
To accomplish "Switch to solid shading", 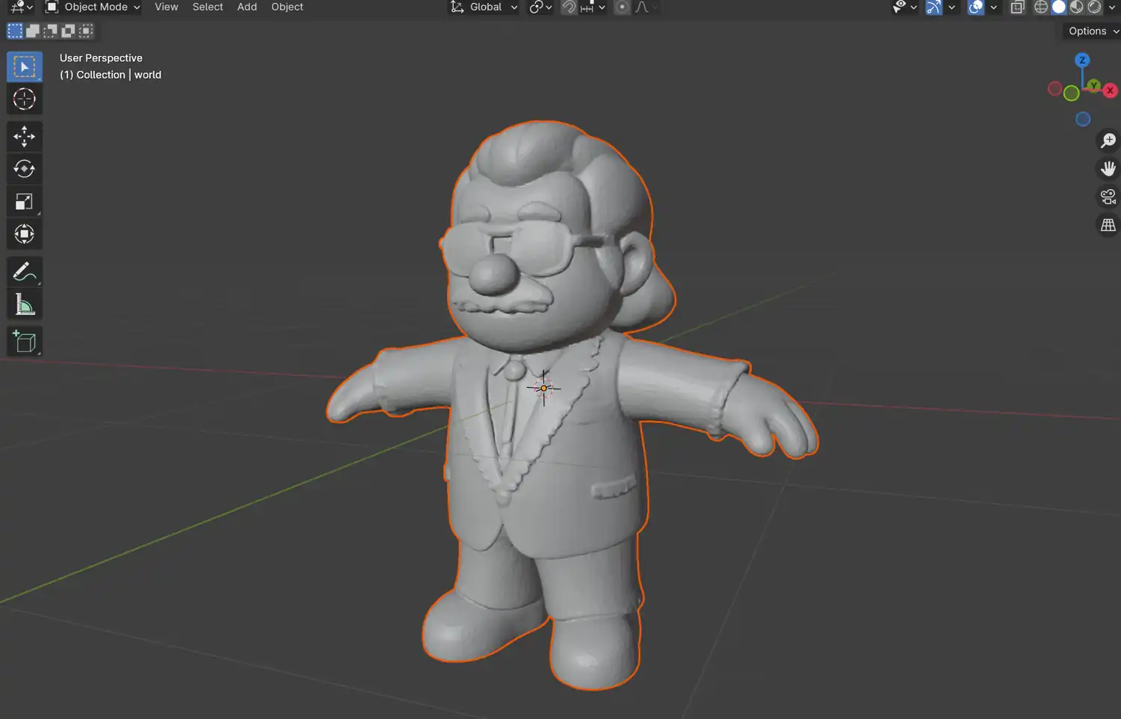I will point(1059,7).
